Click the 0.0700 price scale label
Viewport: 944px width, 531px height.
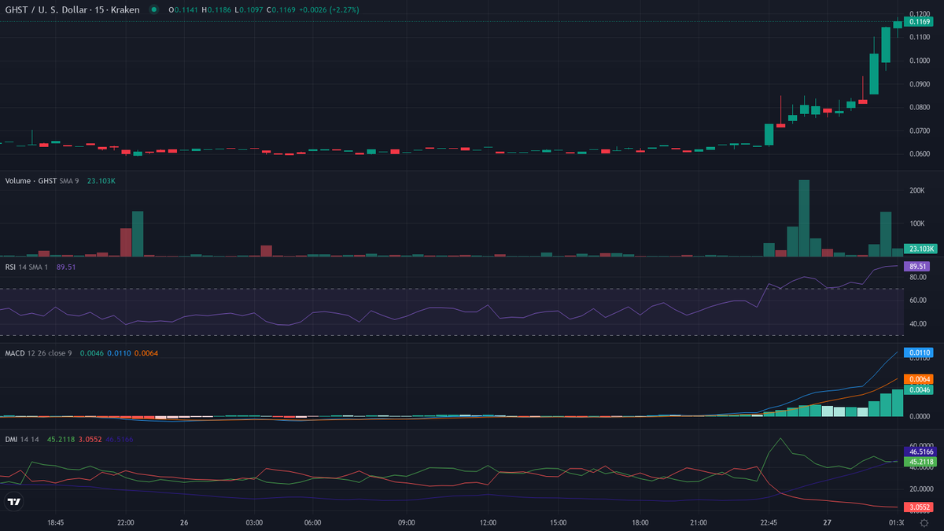[920, 131]
